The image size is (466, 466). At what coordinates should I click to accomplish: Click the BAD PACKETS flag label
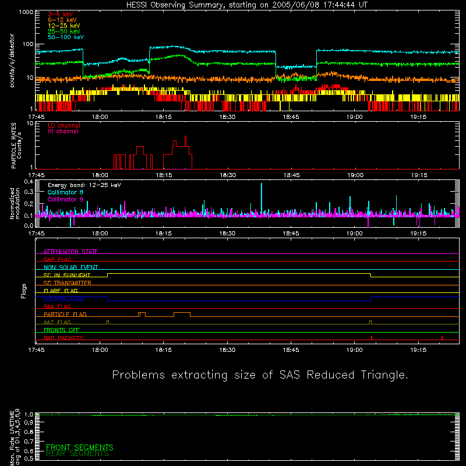tap(63, 338)
